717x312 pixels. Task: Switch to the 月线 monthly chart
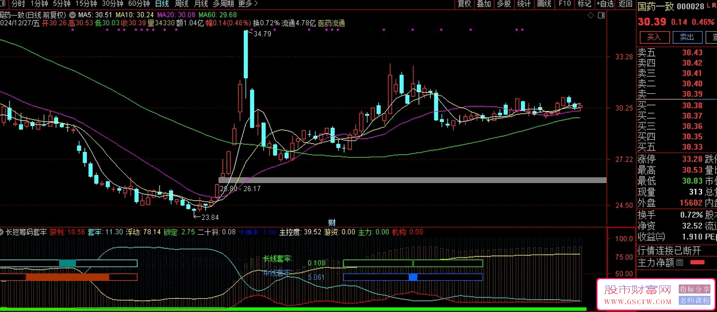coord(201,4)
